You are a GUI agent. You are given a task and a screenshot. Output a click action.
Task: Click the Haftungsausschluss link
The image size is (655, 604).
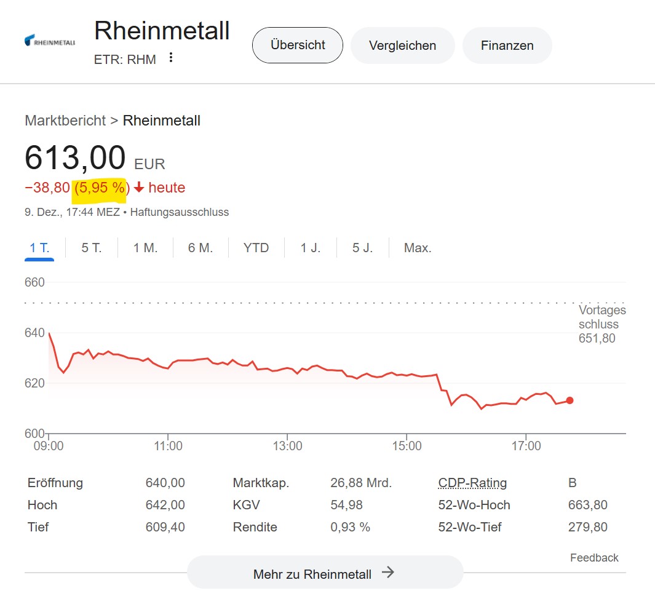tap(180, 212)
